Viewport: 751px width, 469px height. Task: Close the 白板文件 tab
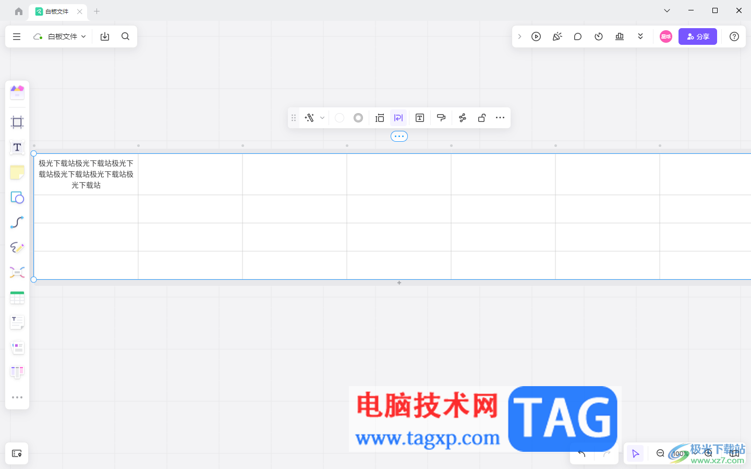[x=79, y=11]
